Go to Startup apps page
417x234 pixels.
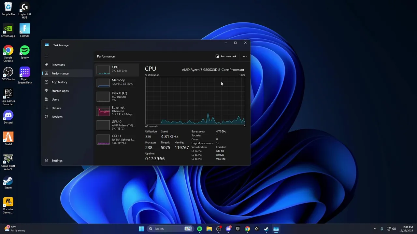[x=67, y=91]
